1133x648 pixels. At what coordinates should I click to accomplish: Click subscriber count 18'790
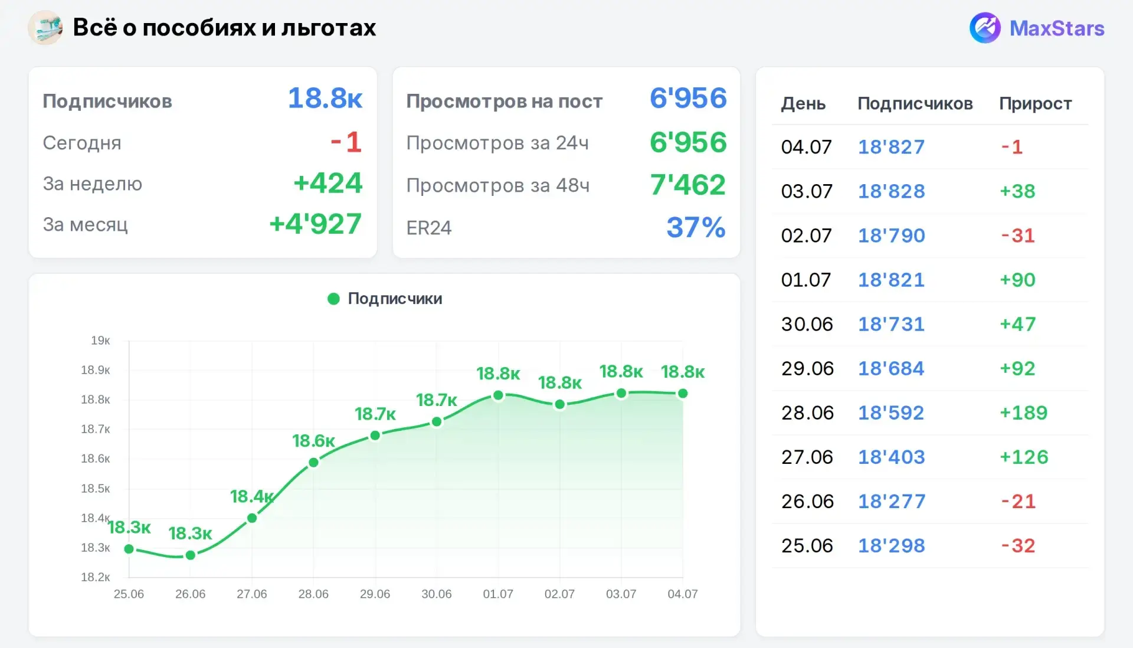tap(891, 235)
